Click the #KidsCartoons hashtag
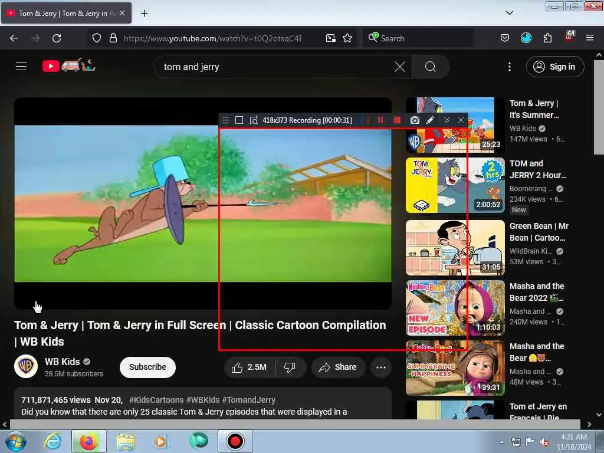 [x=156, y=400]
